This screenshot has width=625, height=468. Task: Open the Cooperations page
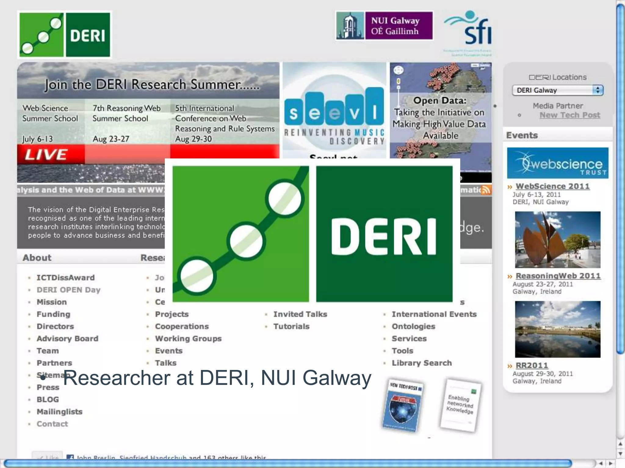click(182, 326)
